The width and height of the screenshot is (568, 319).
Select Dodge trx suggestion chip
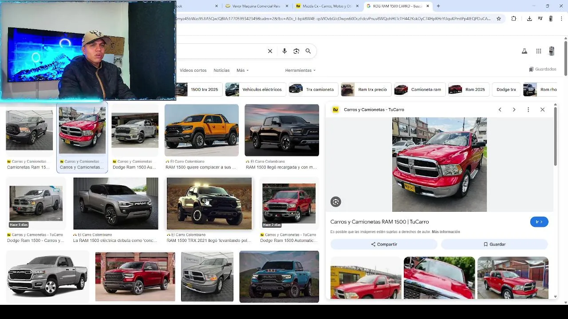pyautogui.click(x=506, y=89)
